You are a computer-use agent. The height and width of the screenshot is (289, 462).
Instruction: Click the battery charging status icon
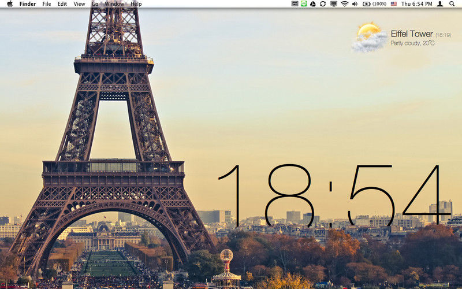(x=367, y=4)
